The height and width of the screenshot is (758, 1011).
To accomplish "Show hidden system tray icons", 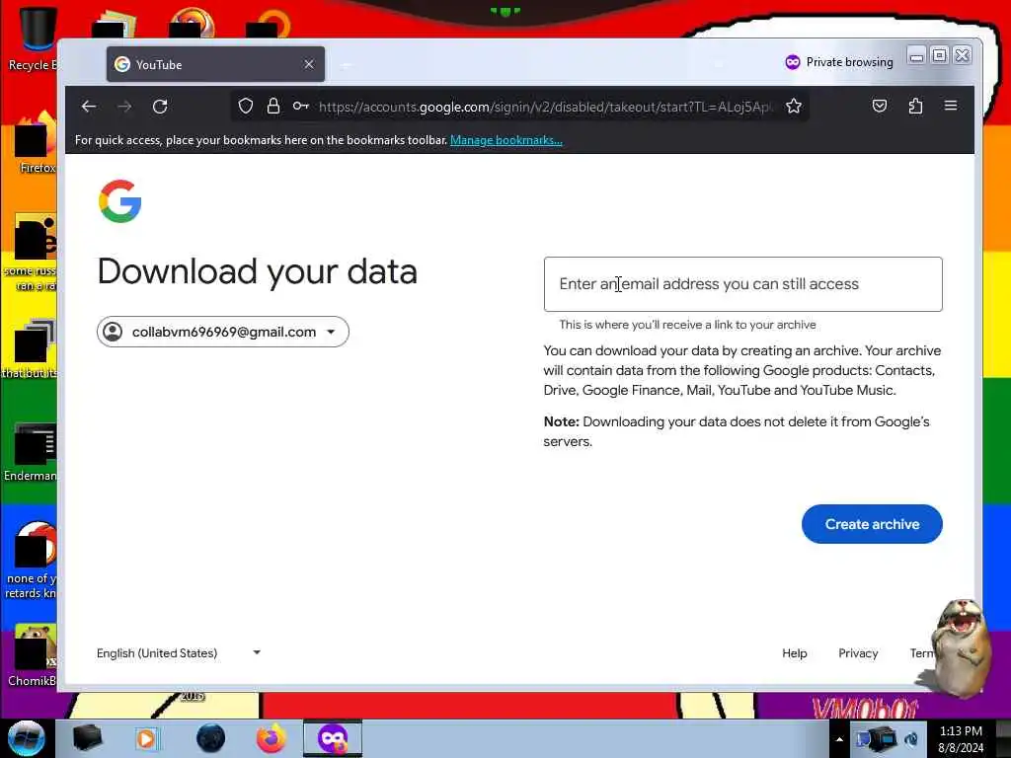I will pos(839,739).
